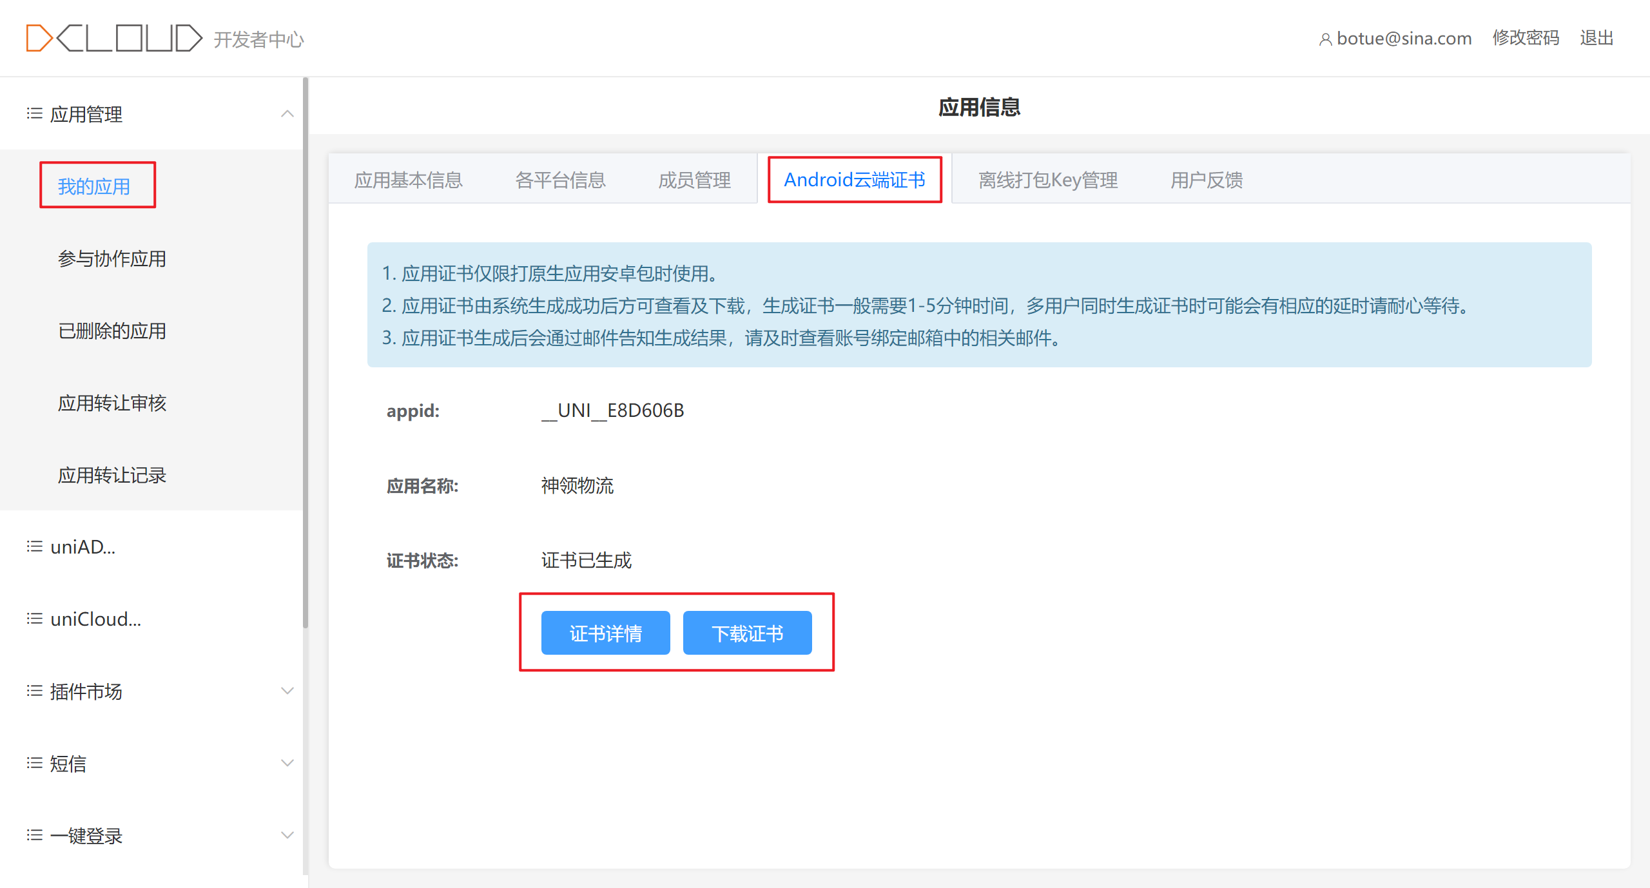Click the DCloud logo in header

[114, 38]
